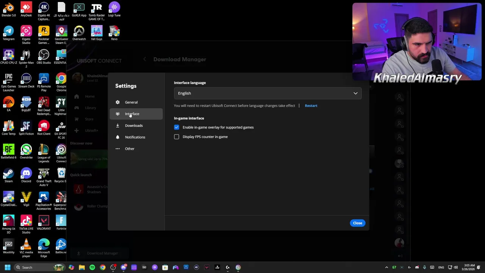Go to the Other settings tab

coord(136,149)
